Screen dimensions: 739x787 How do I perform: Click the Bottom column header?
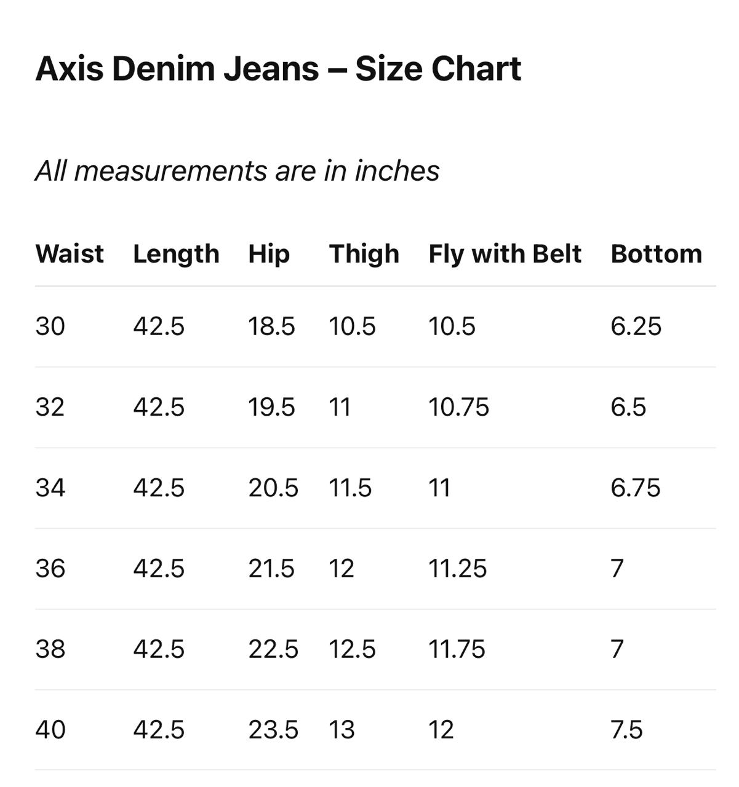click(x=656, y=254)
